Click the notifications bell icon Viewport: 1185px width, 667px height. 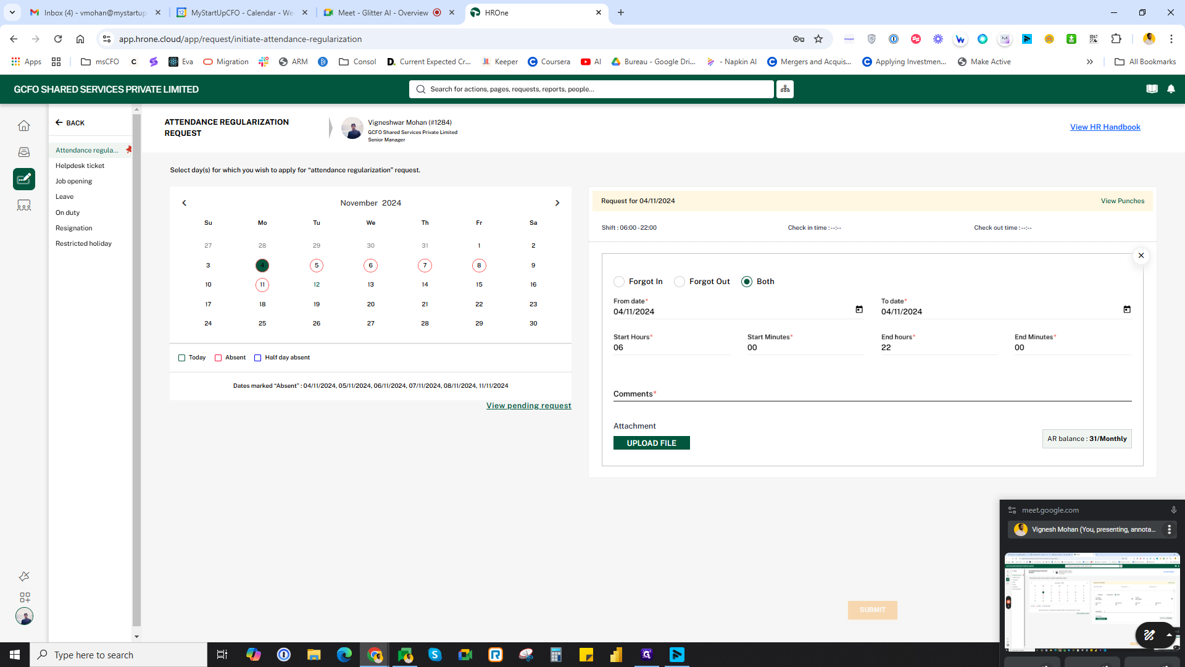[1171, 89]
